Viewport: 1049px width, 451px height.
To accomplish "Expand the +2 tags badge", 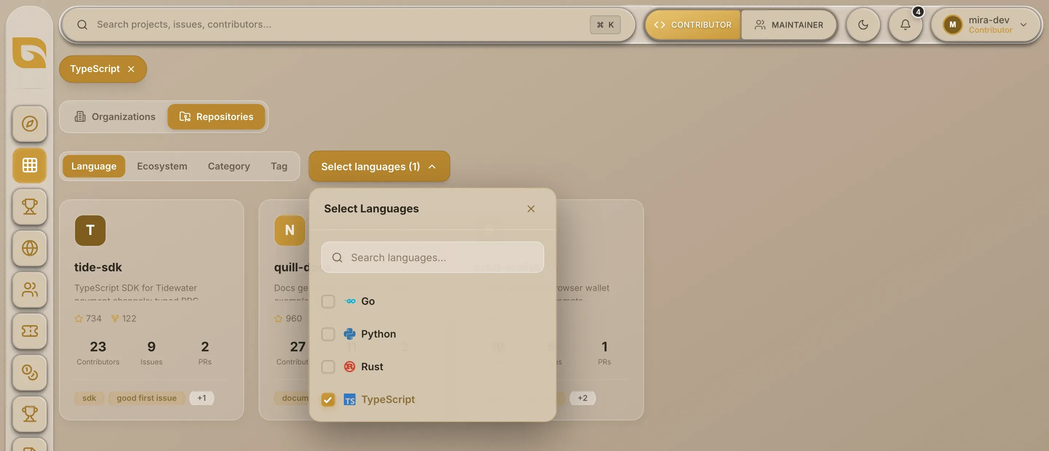I will 582,398.
